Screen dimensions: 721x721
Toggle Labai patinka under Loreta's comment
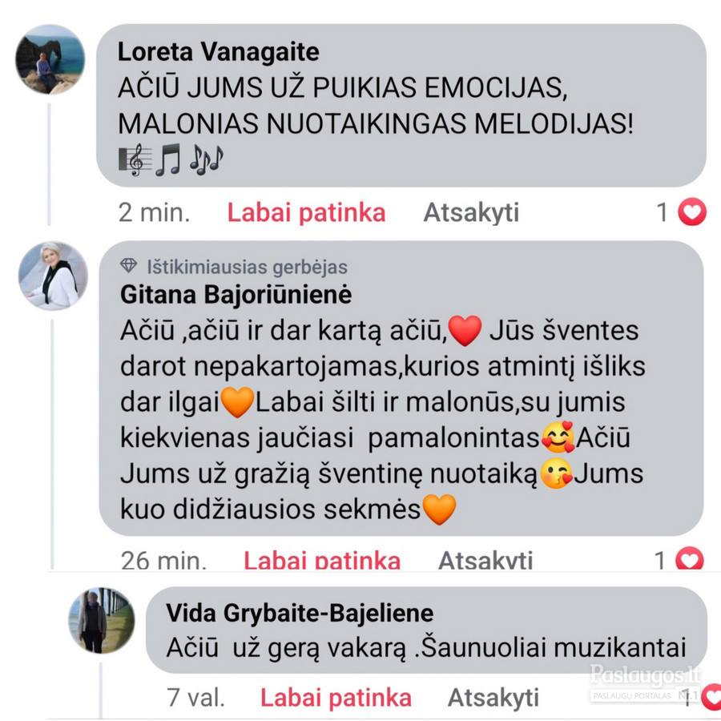click(306, 212)
